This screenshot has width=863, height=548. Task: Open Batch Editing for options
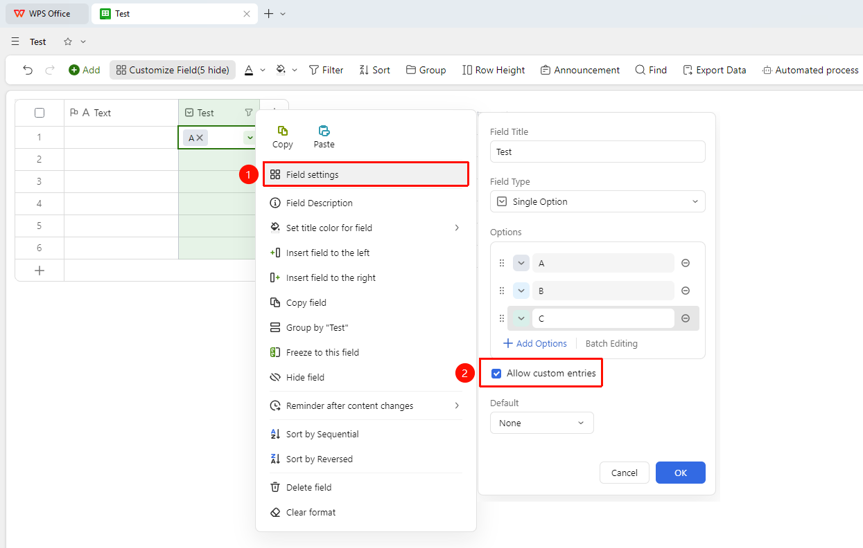tap(611, 343)
